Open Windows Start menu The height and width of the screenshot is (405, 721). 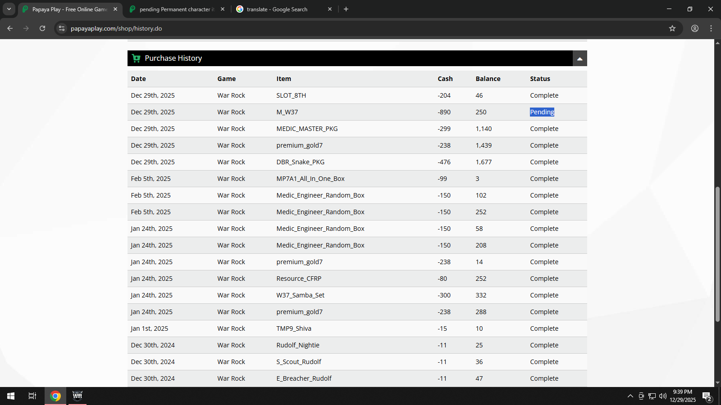(x=11, y=396)
